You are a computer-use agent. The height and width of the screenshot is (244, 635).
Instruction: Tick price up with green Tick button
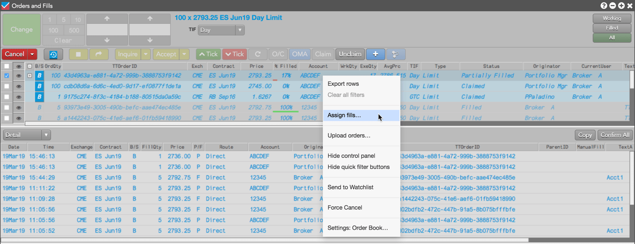(x=208, y=54)
